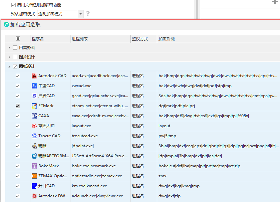Click the ZEMAX OpticStudio program icon

pyautogui.click(x=34, y=176)
